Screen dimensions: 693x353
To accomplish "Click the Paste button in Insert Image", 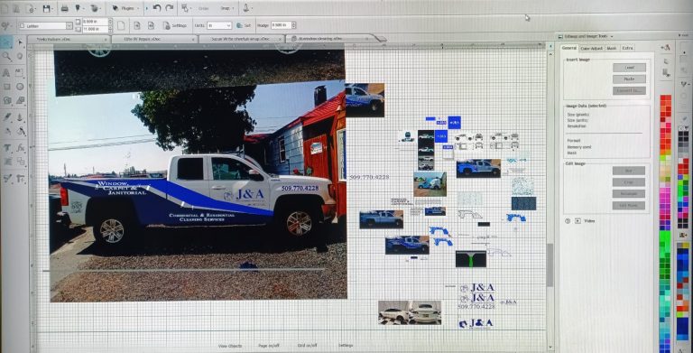I will coord(629,79).
